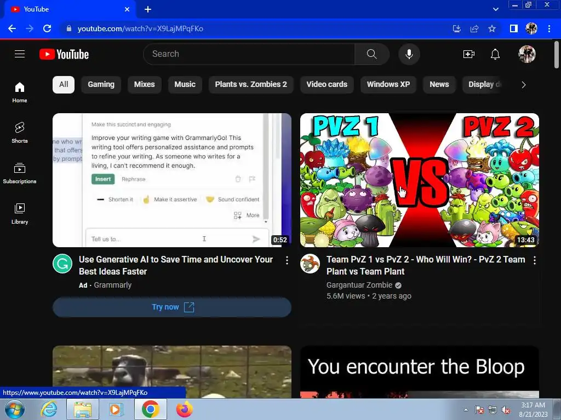Go to Home in sidebar

coord(20,92)
